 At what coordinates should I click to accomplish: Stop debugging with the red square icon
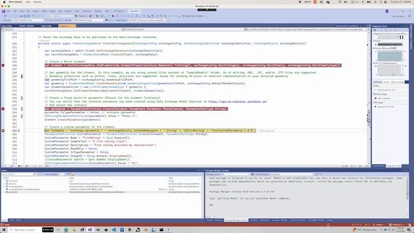point(113,16)
